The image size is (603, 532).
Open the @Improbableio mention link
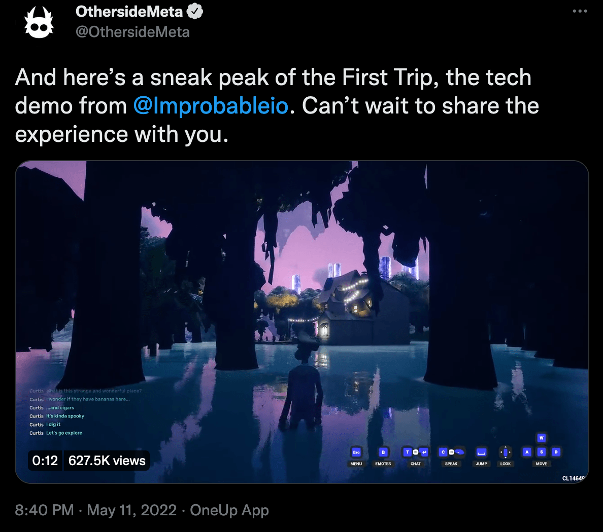[211, 105]
